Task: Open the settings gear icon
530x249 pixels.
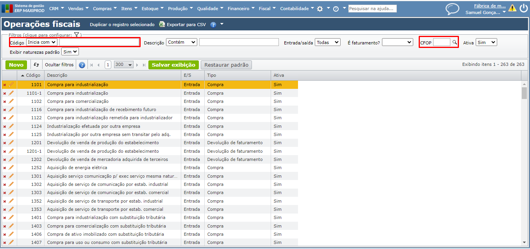Action: pyautogui.click(x=320, y=9)
